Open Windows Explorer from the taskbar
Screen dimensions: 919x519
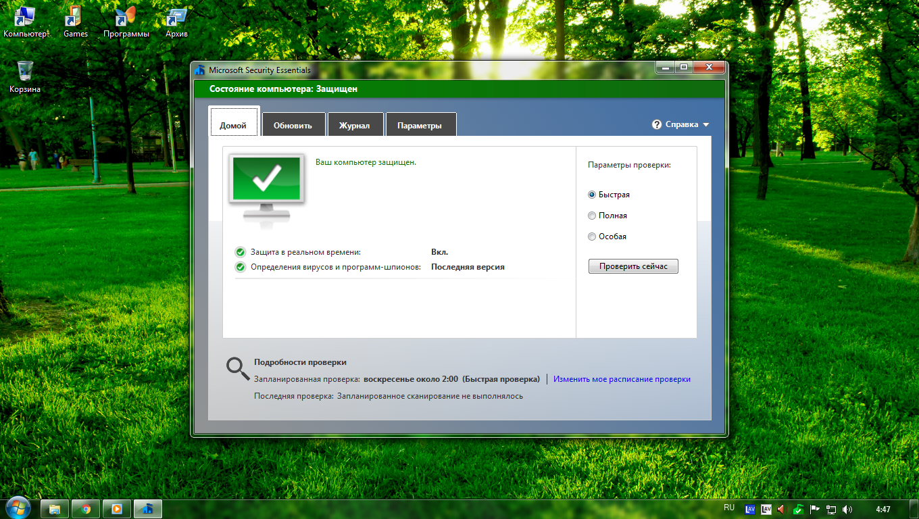(55, 509)
